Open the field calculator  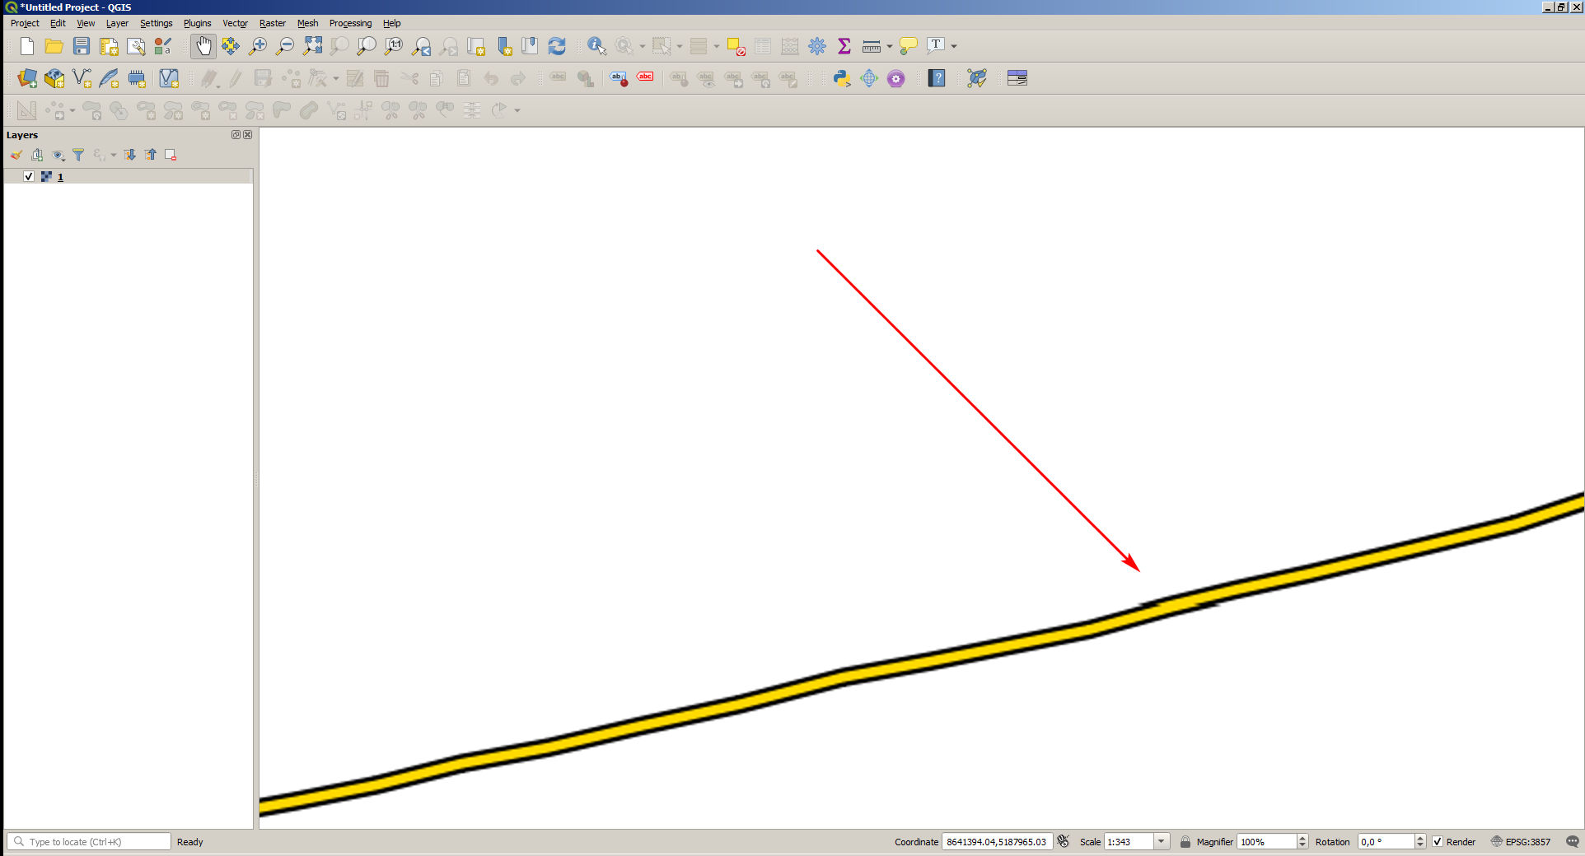tap(789, 46)
